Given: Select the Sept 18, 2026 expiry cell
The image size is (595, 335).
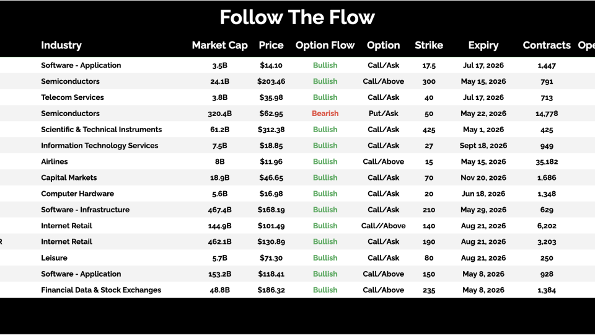Looking at the screenshot, I should (483, 146).
